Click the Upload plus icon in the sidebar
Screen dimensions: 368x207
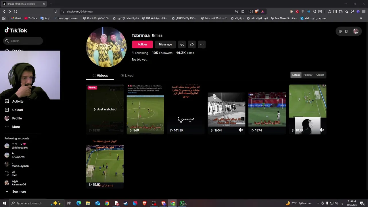(7, 110)
